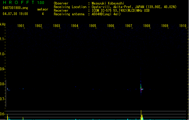Viewport: 189px width, 120px height.
Task: Click the 1901 time axis marker
Action: (x=21, y=26)
